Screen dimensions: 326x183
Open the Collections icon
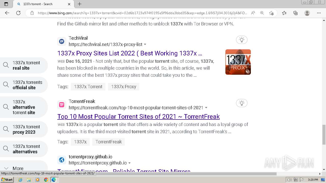point(295,13)
